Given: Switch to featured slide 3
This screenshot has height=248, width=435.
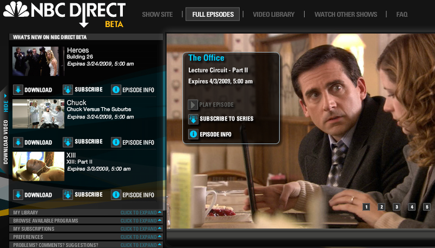Looking at the screenshot, I should (396, 207).
